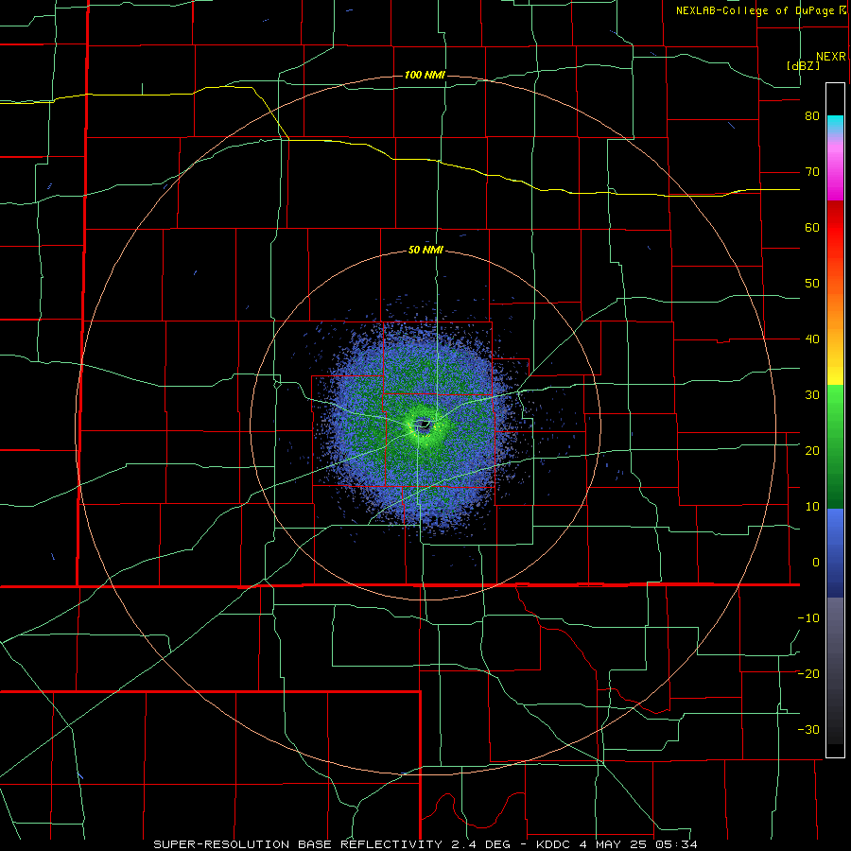Image resolution: width=851 pixels, height=851 pixels.
Task: Click the 60 dBZ scale value
Action: [x=812, y=228]
